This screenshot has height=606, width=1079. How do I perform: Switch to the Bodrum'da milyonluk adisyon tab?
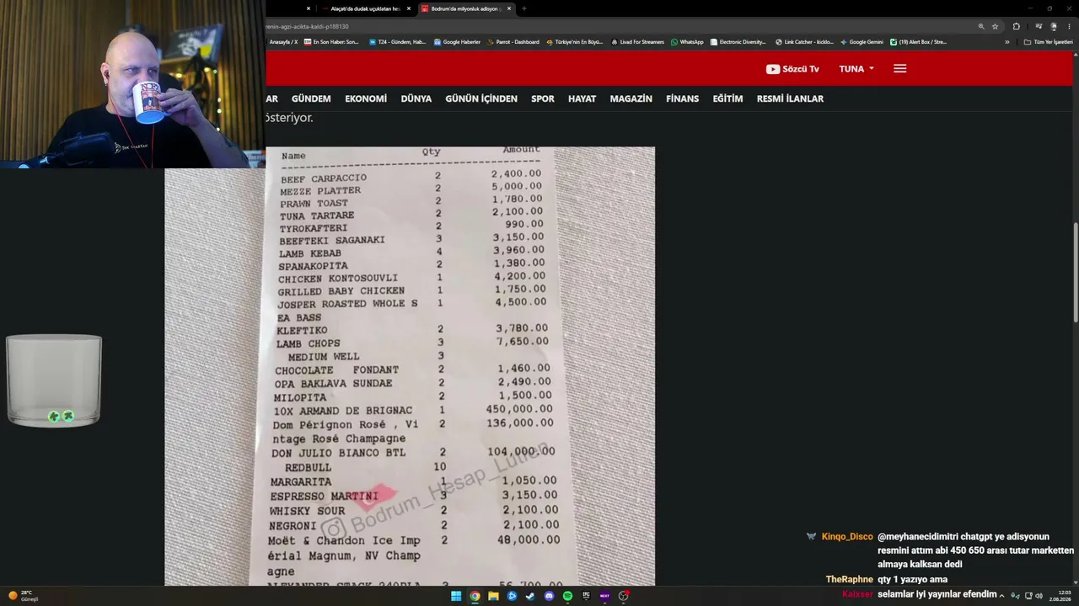(x=464, y=8)
